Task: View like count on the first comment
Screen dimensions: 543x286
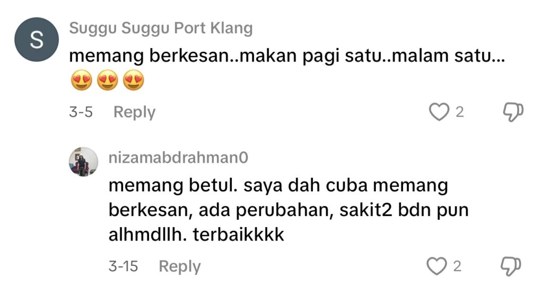Action: tap(460, 112)
